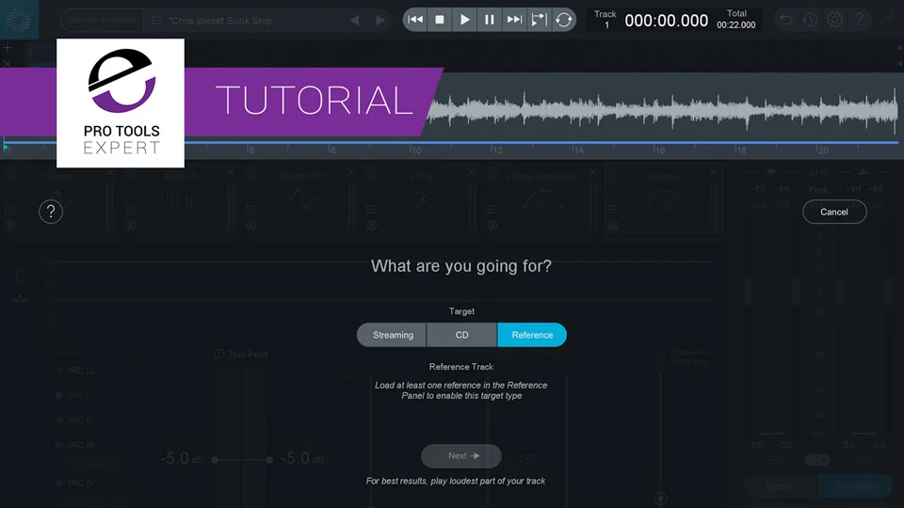
Task: Select the IRC I mode
Action: point(73,395)
